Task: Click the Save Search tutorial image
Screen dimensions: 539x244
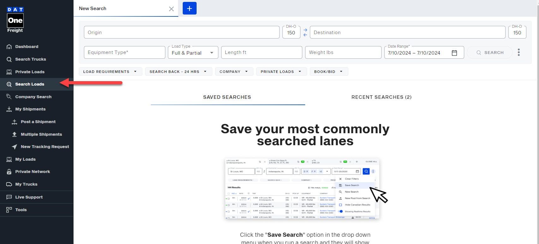Action: pos(302,188)
